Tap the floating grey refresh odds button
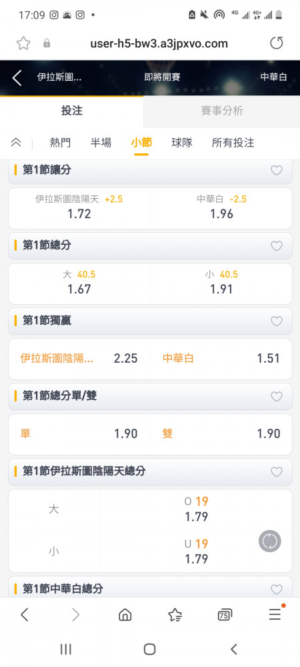This screenshot has width=300, height=667. (x=270, y=541)
